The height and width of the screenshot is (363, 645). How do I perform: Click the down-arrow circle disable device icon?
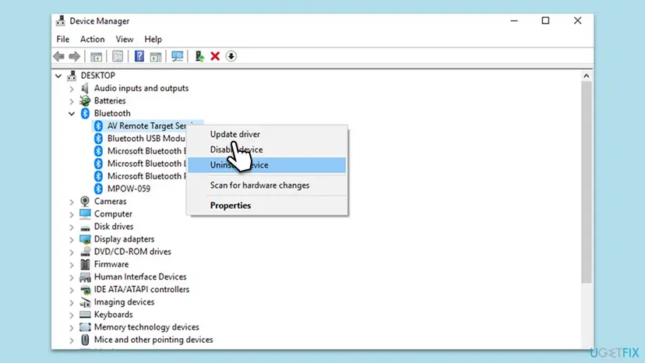click(231, 56)
